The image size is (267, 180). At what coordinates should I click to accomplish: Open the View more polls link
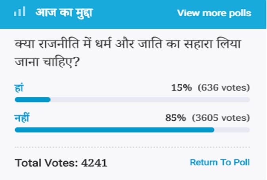pyautogui.click(x=214, y=13)
